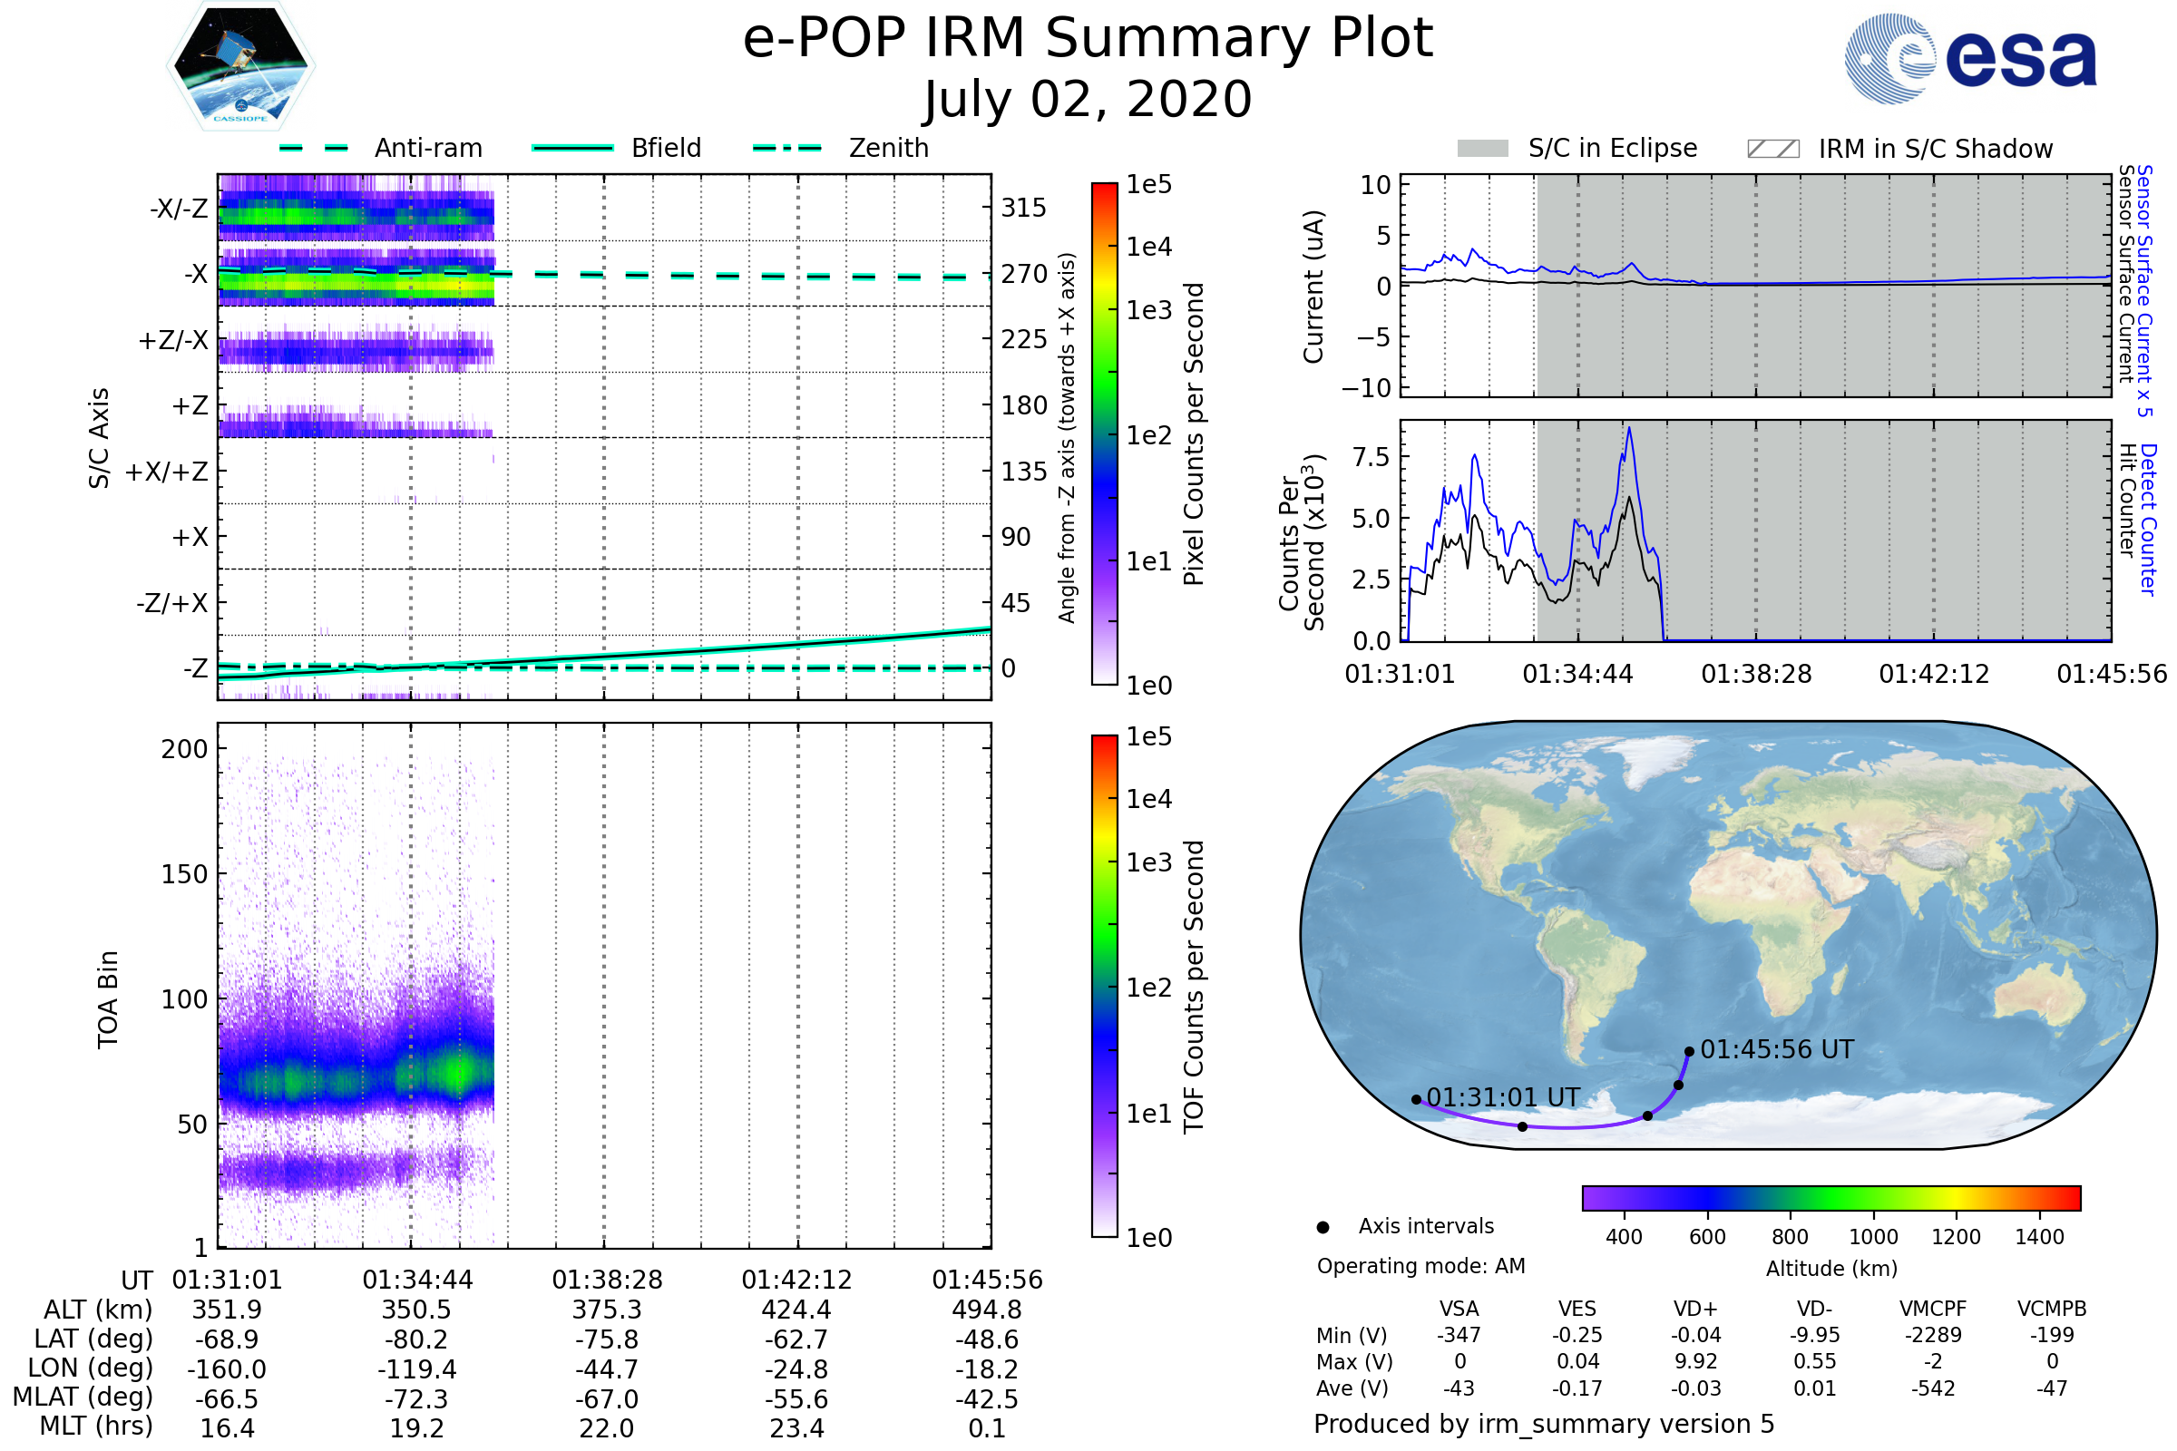The image size is (2177, 1451).
Task: Click the Operating mode: AM label
Action: tap(1420, 1267)
